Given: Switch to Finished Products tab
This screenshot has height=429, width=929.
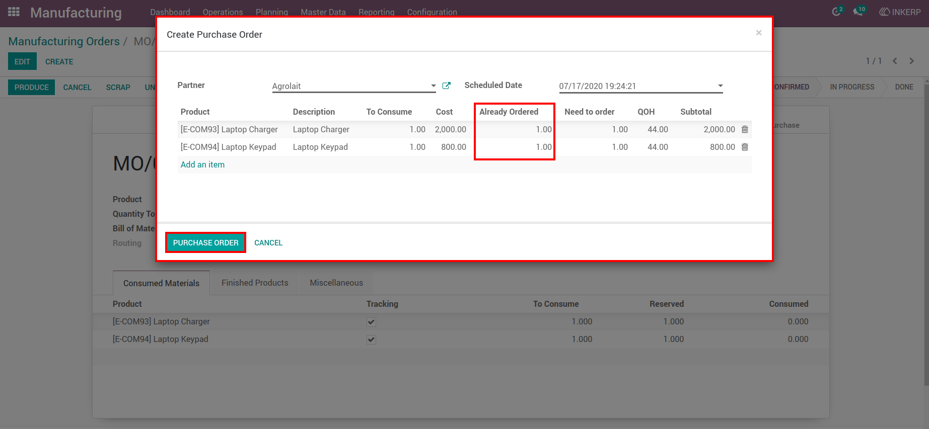Looking at the screenshot, I should pyautogui.click(x=255, y=283).
